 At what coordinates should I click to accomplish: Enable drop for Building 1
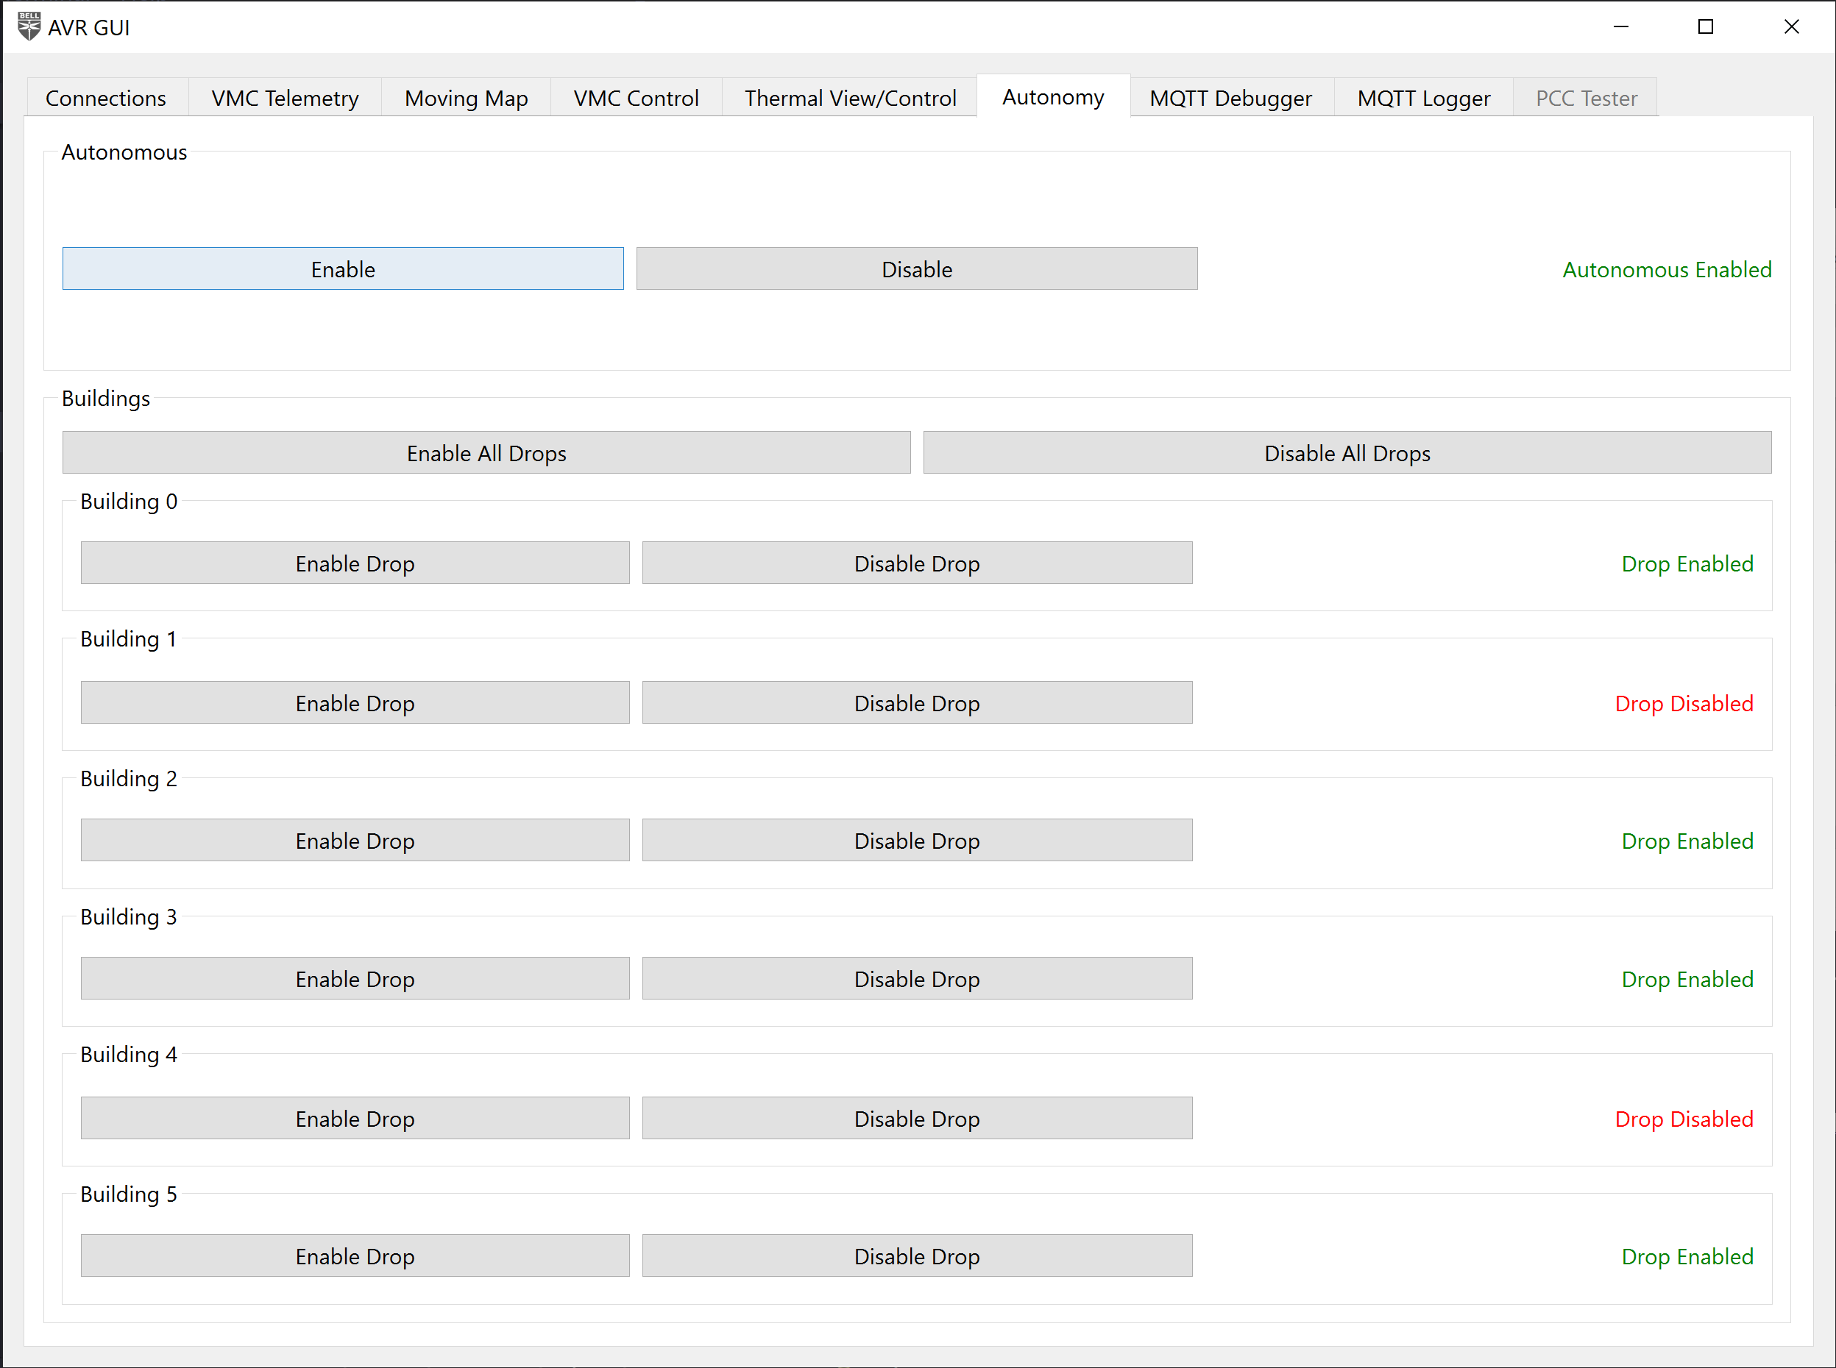(355, 702)
